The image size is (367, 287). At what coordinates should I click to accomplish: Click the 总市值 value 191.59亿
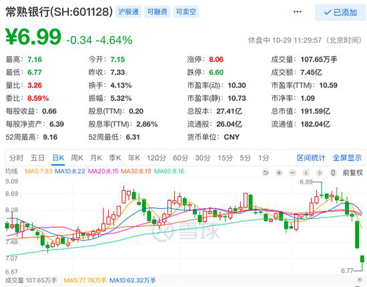coord(315,111)
